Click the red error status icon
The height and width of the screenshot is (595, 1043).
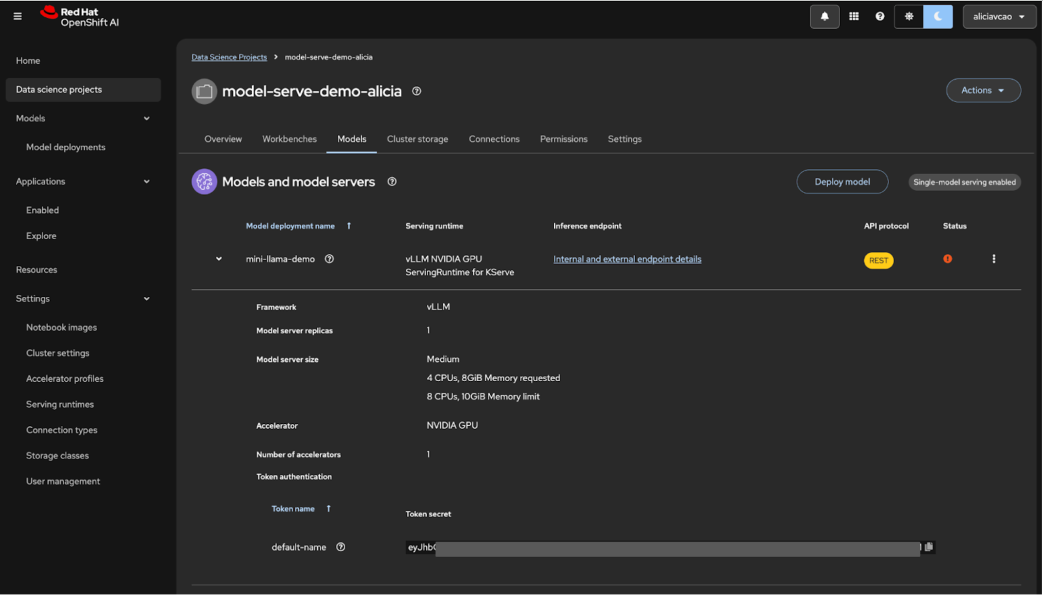click(x=948, y=259)
